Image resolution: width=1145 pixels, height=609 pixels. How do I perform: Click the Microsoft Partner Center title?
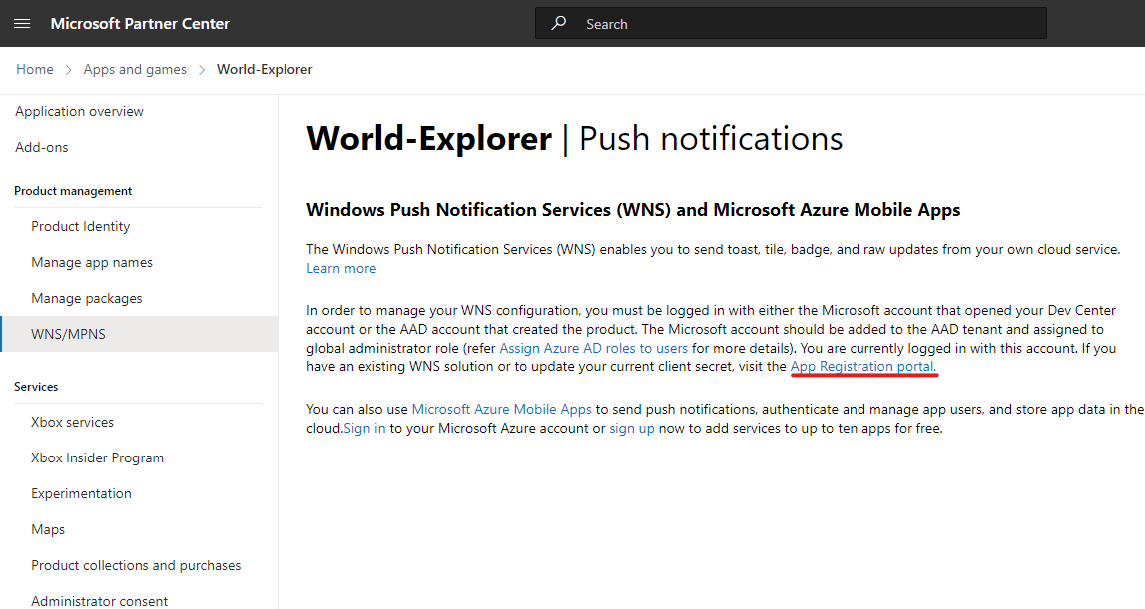tap(140, 23)
